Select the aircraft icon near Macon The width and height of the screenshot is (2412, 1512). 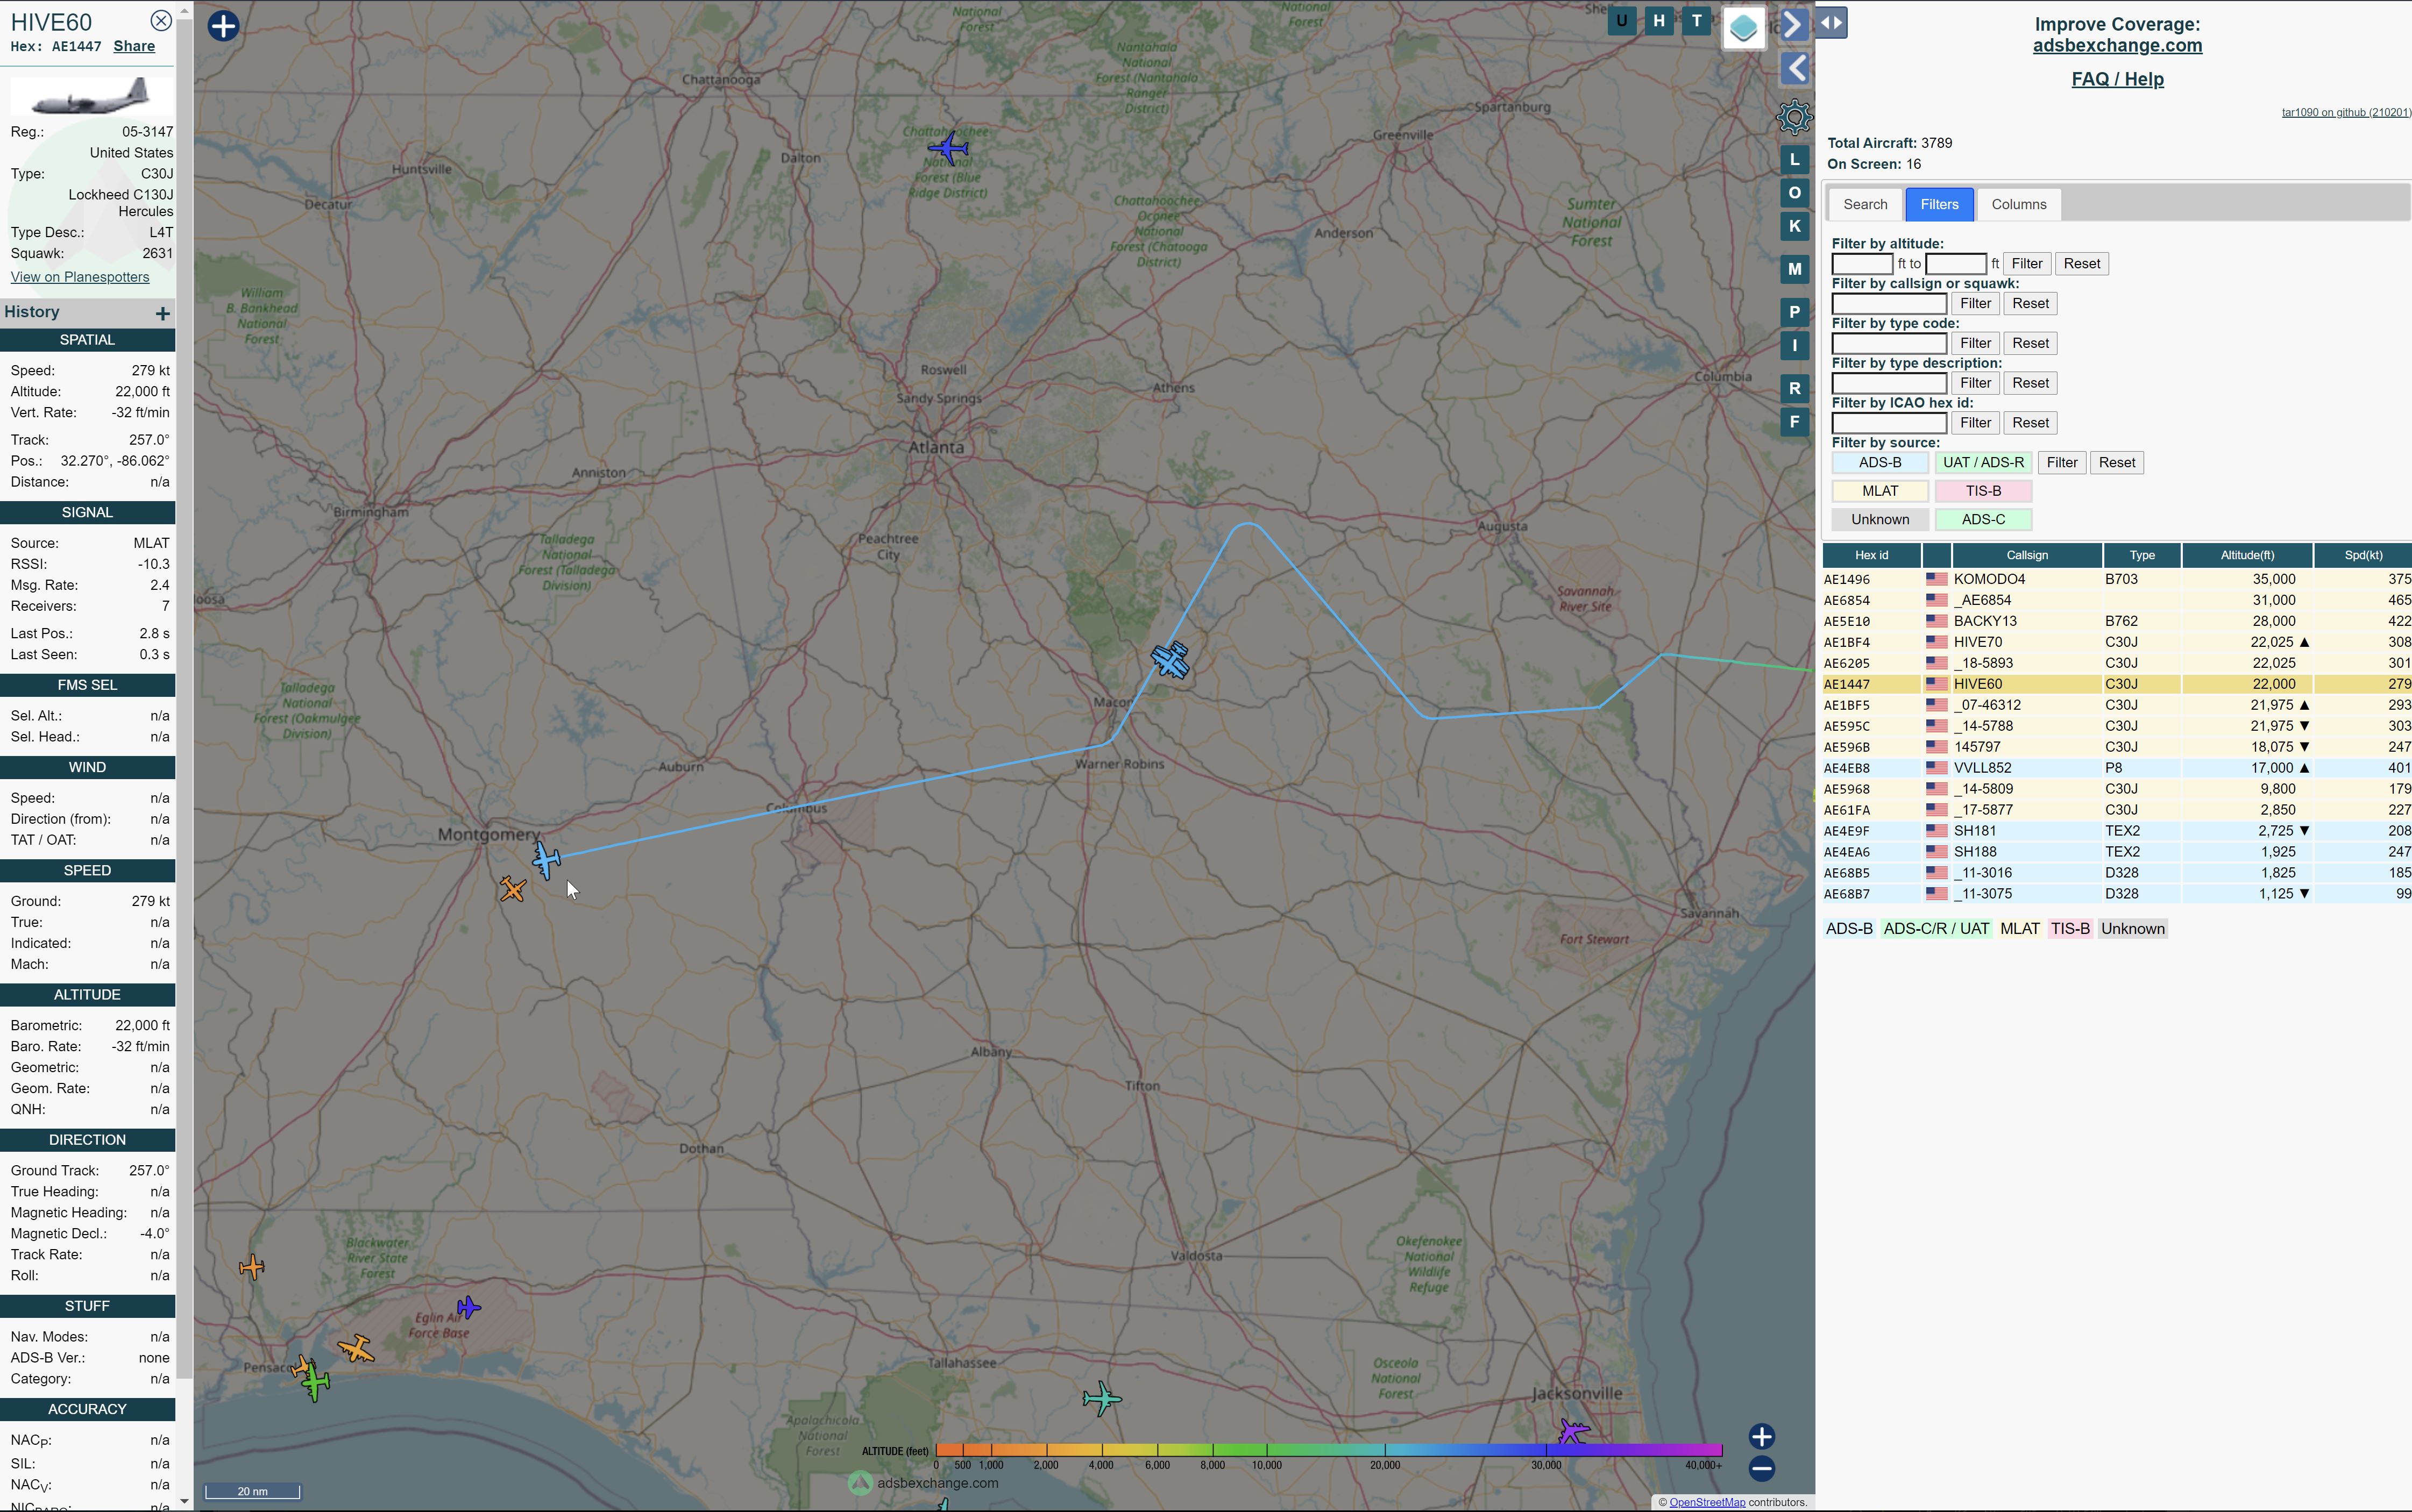[x=1169, y=661]
